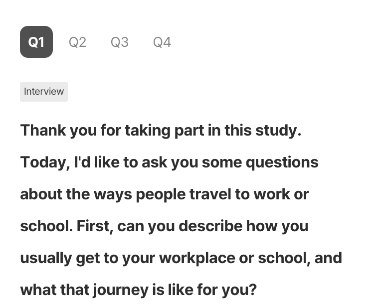
Task: Click the line 'Thank you for taking part'
Action: 161,131
